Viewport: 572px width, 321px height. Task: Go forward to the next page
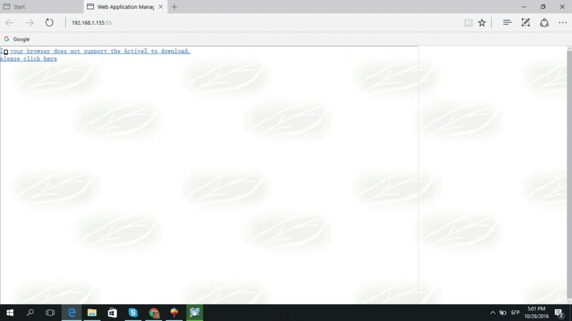point(29,23)
